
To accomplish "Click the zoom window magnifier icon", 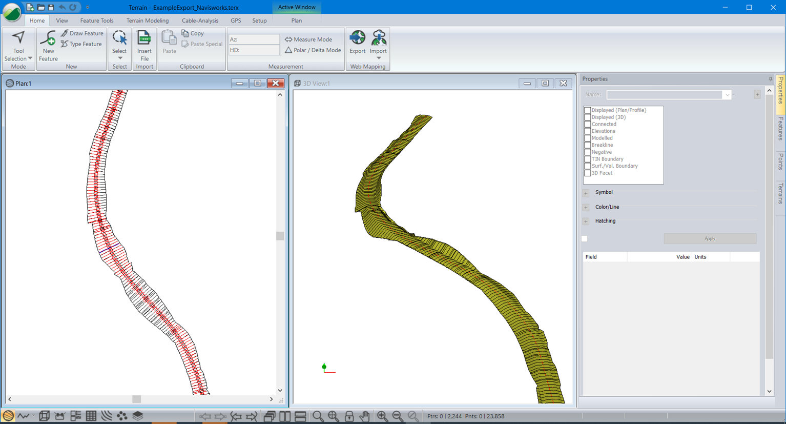I will pyautogui.click(x=318, y=416).
